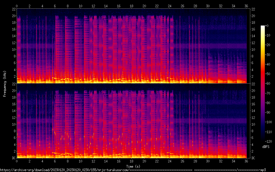Click the 24 second tick on top time axis
The width and height of the screenshot is (275, 172).
click(x=170, y=6)
